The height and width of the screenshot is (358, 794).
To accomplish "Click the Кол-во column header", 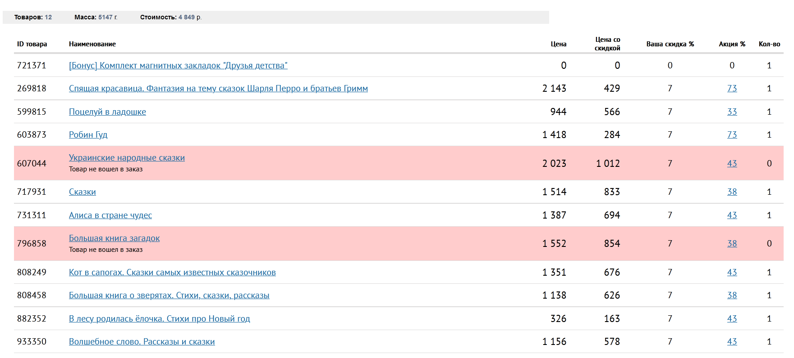I will [x=769, y=44].
